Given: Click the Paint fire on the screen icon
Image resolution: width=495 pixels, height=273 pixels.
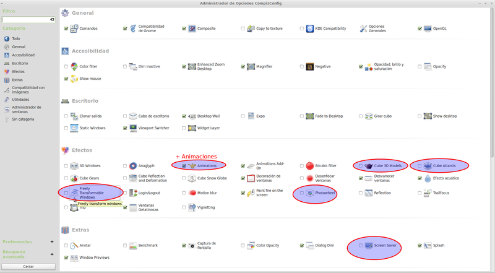Looking at the screenshot, I should tap(251, 193).
